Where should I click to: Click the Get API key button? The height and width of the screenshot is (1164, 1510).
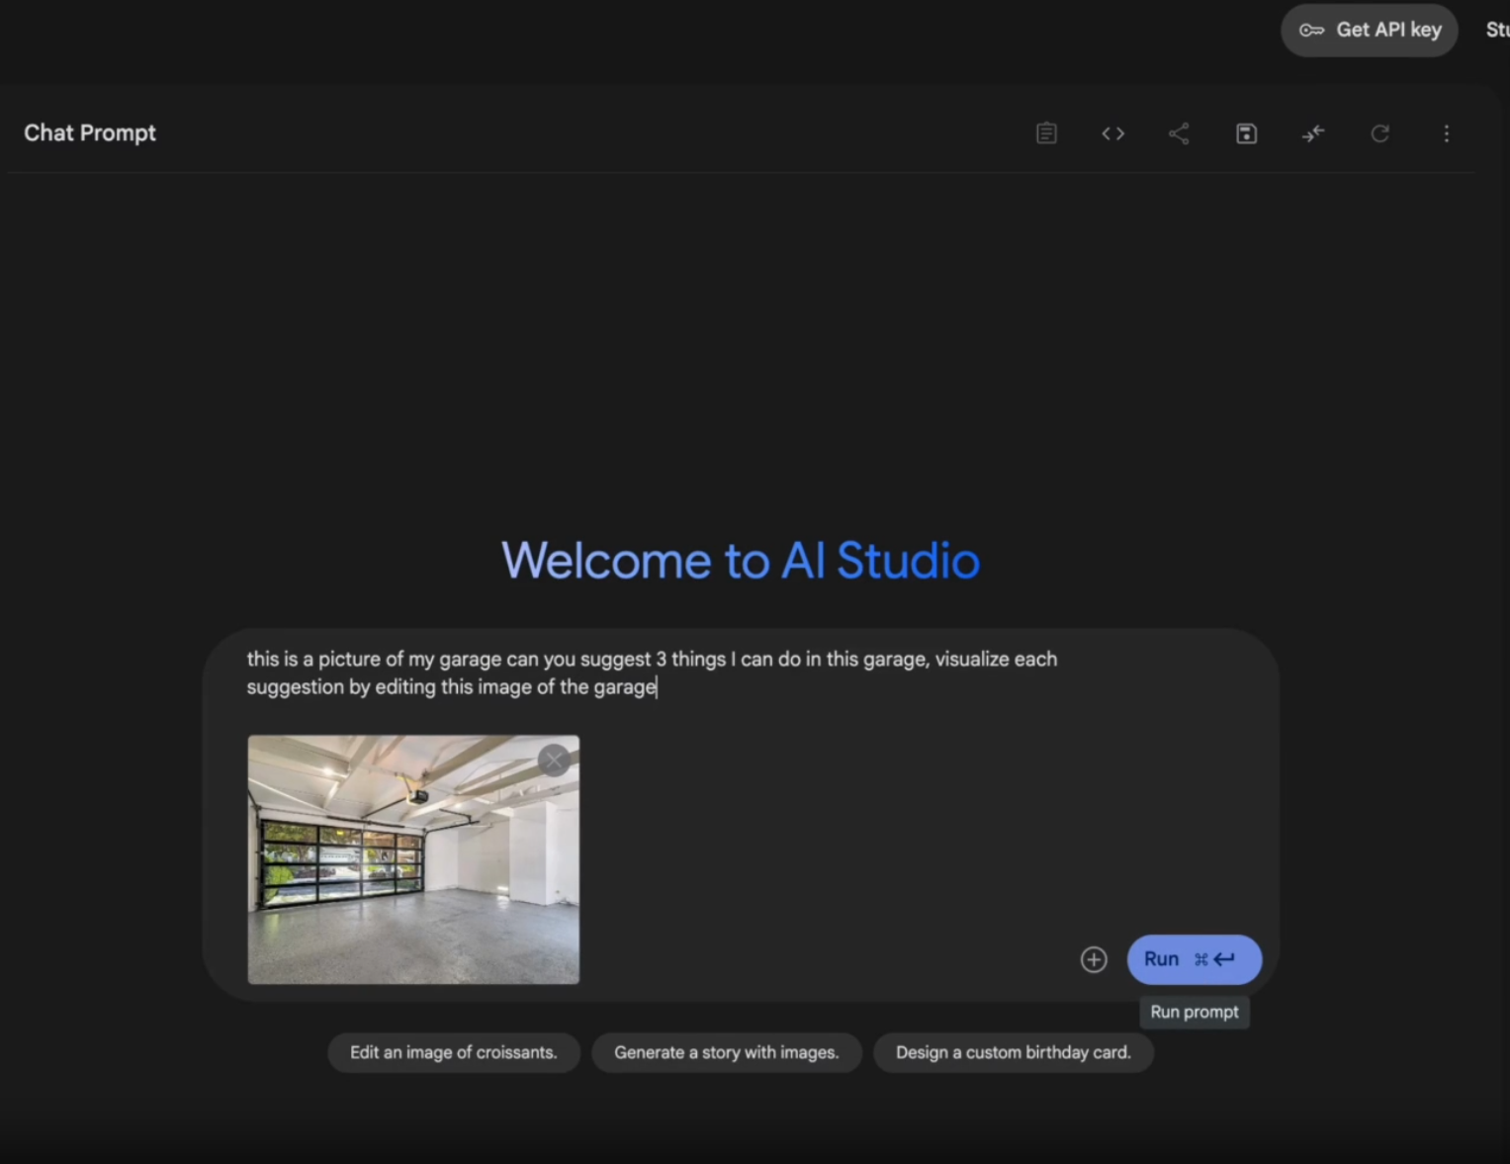(1370, 30)
